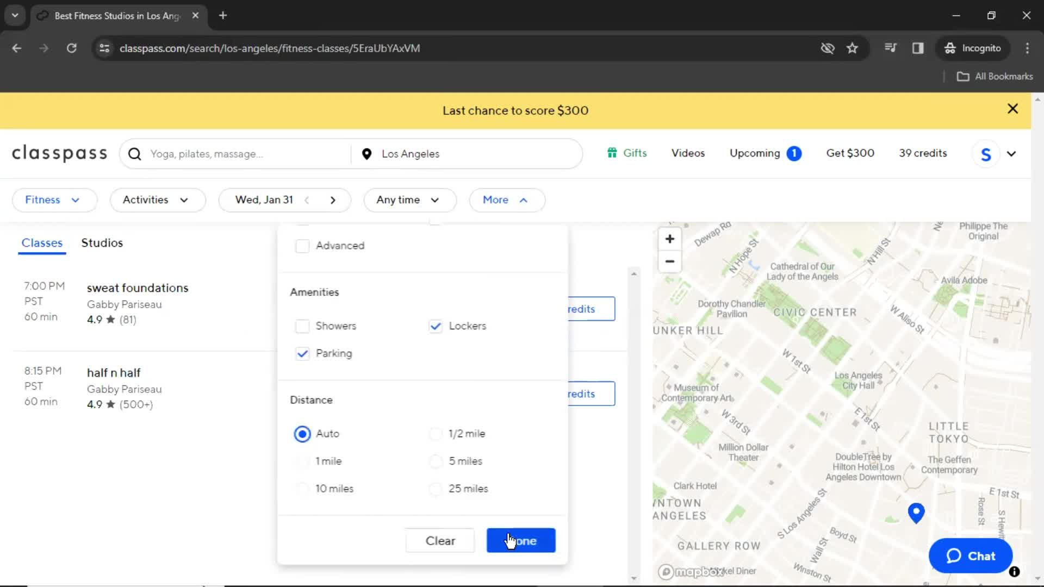Reserve half n half credits button
The image size is (1044, 587).
tap(591, 394)
